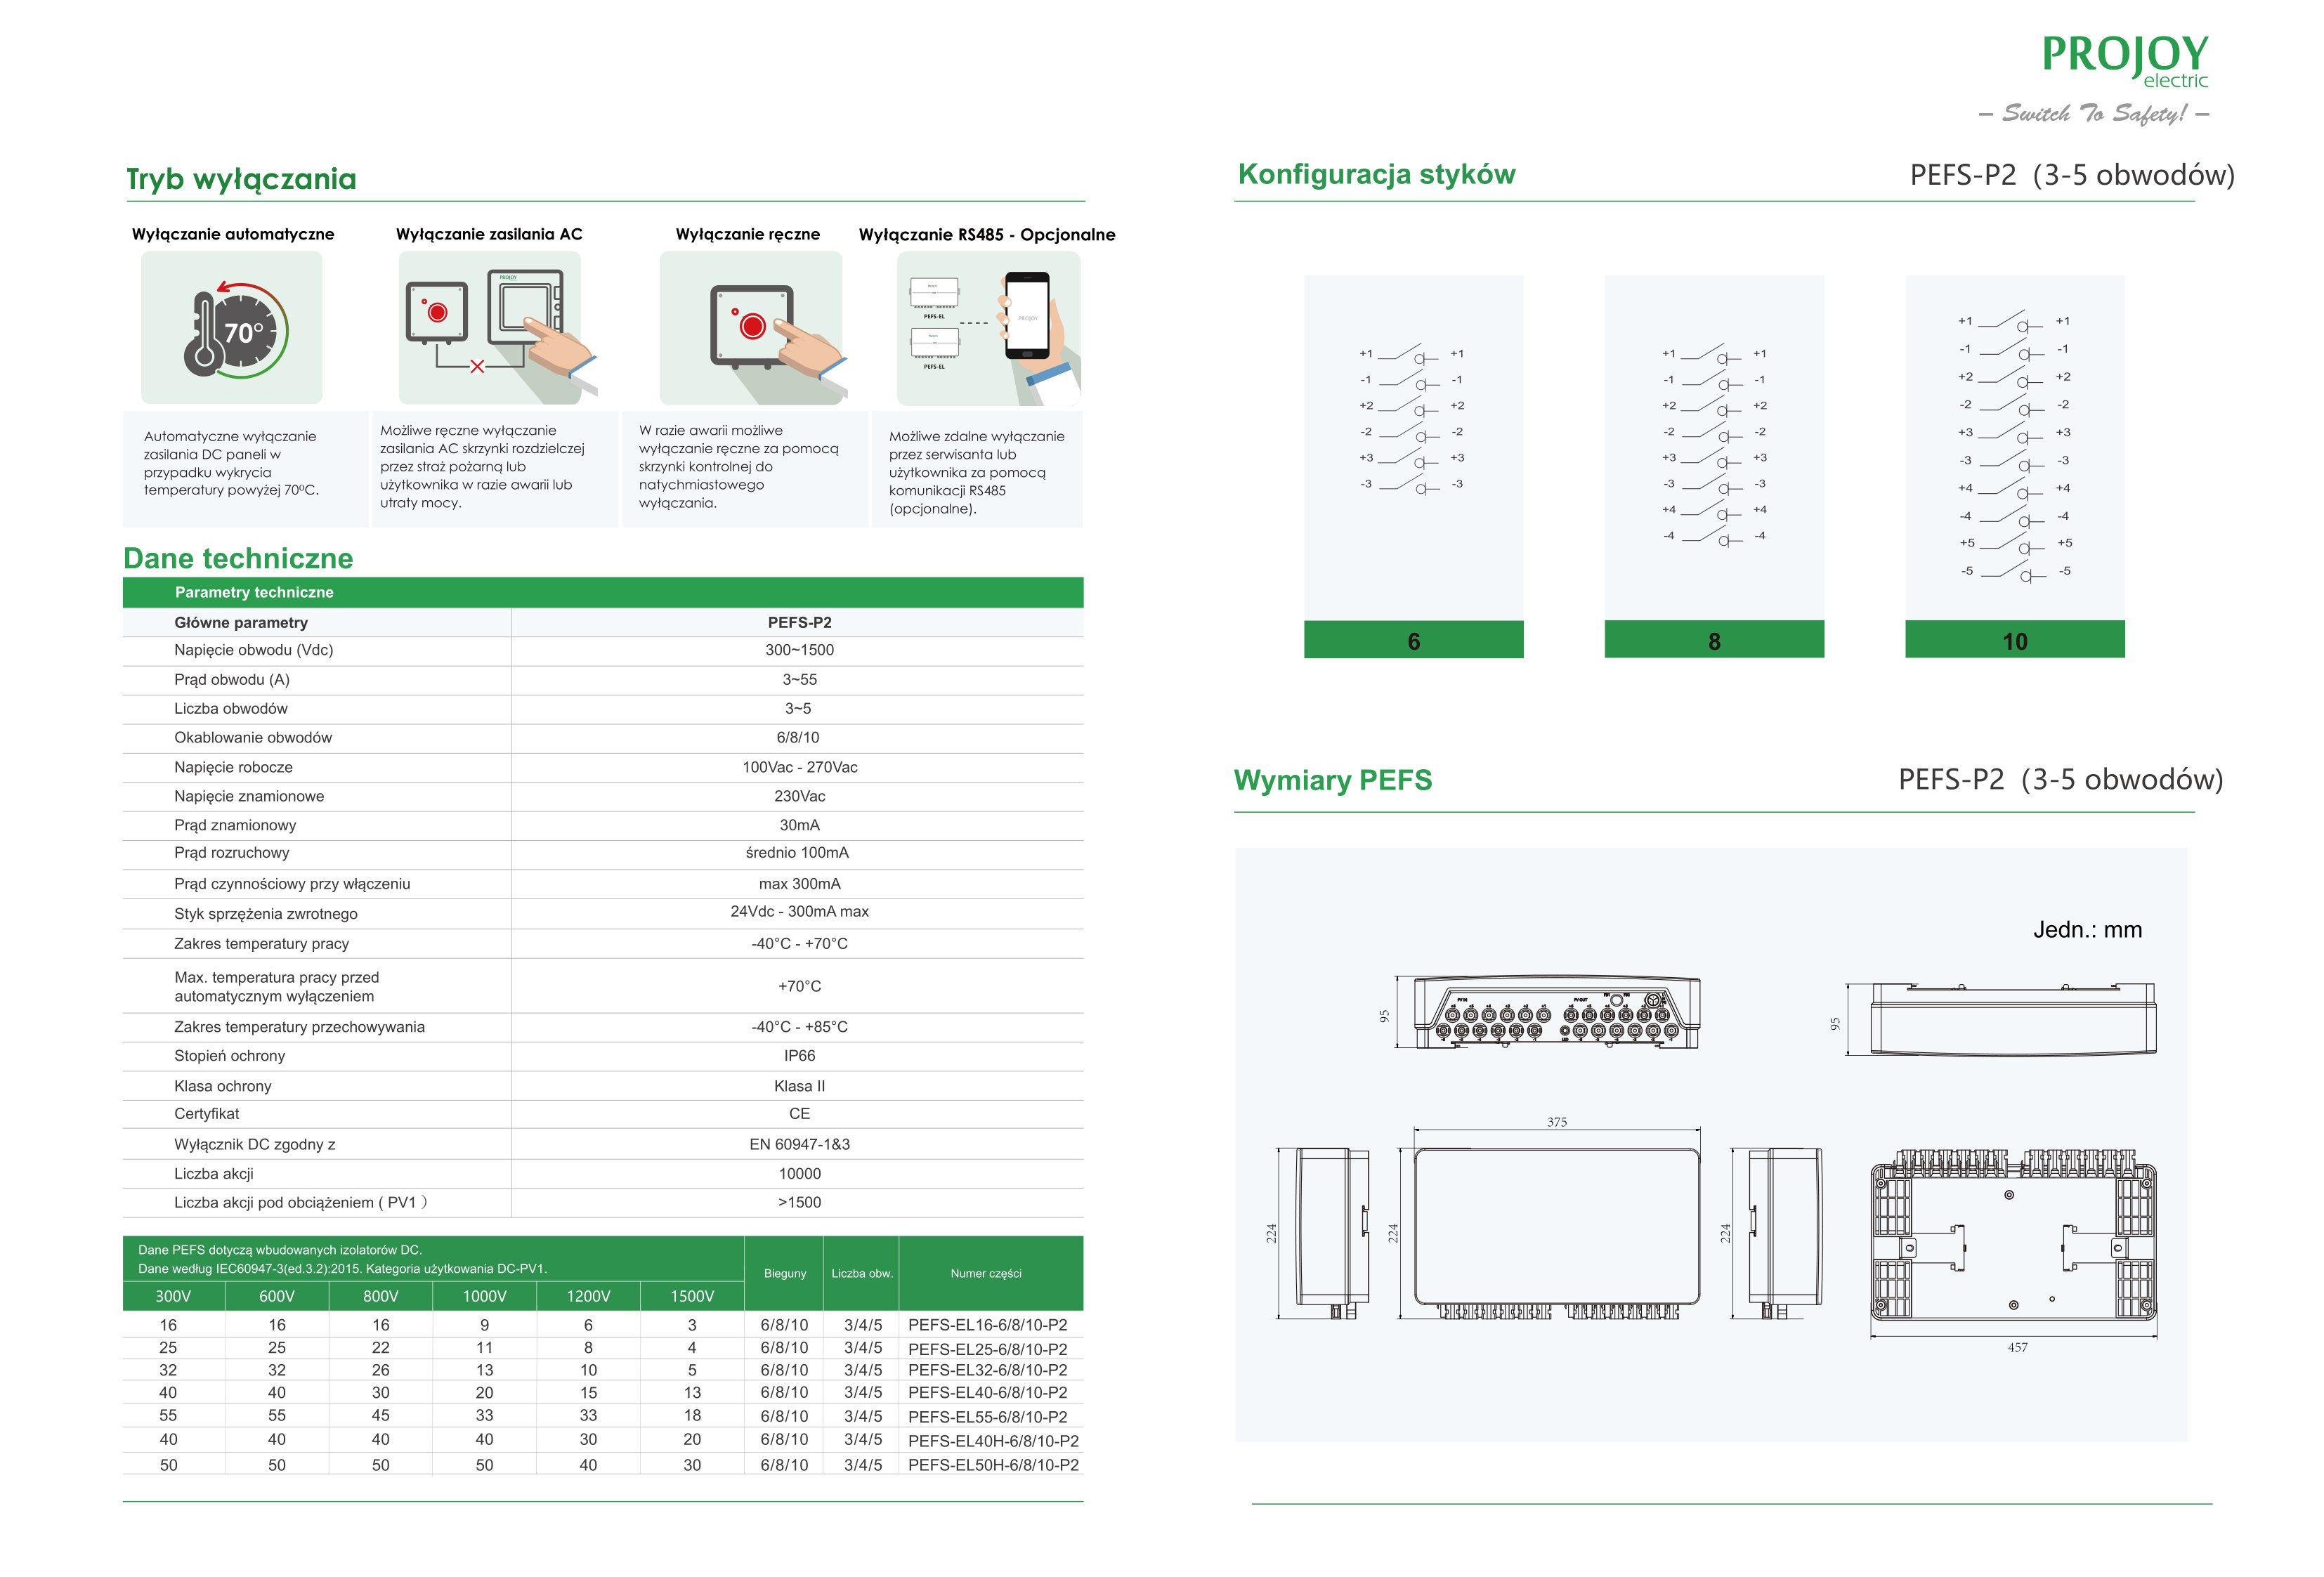Click the 'PEFS-P2' column header
This screenshot has height=1577, width=2324.
coord(799,622)
